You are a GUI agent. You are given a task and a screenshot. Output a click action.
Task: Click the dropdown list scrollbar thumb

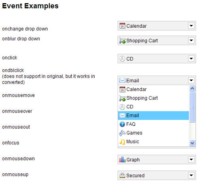coord(192,107)
